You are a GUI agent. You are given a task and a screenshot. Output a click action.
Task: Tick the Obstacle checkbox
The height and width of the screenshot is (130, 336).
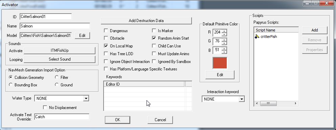[x=106, y=38]
